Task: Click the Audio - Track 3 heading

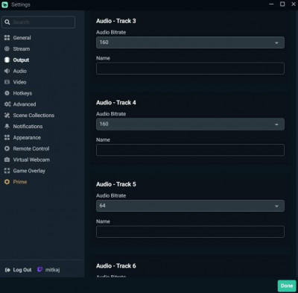Action: click(116, 21)
